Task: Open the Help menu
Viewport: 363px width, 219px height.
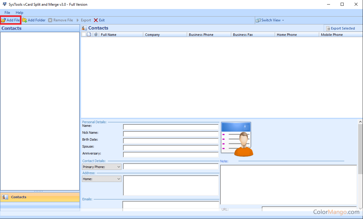Action: (19, 13)
